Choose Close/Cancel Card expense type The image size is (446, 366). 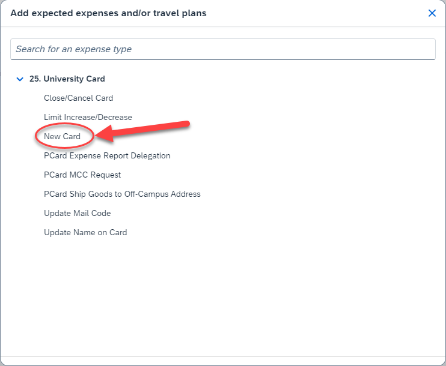coord(78,98)
